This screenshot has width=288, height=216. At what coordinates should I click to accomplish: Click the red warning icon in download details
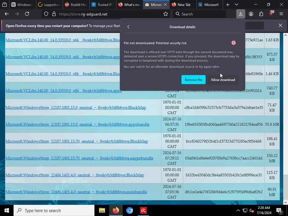click(x=233, y=43)
